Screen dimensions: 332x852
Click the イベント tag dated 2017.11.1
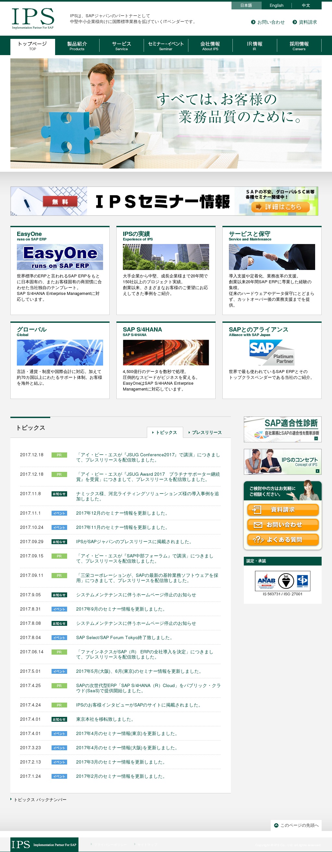click(x=59, y=513)
